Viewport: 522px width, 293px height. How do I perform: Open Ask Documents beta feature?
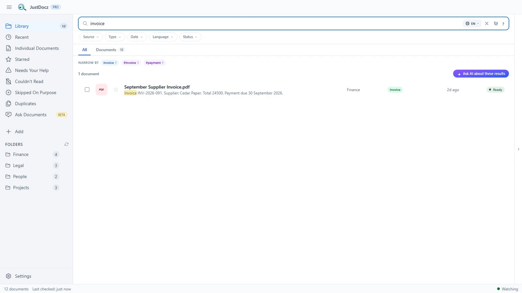(36, 115)
